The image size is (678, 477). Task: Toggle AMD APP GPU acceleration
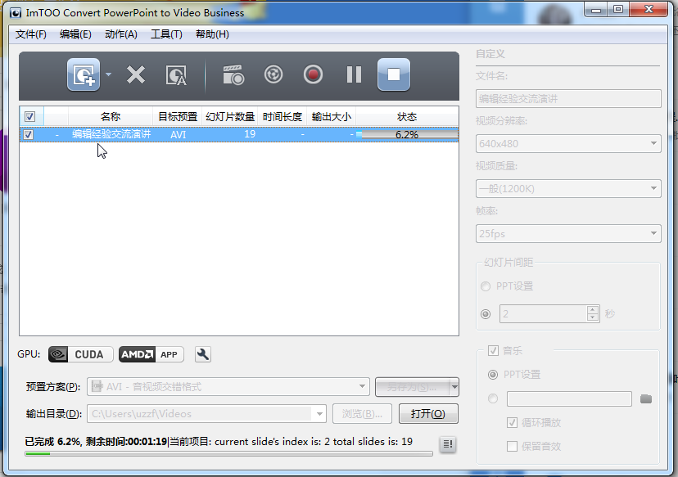click(x=151, y=354)
